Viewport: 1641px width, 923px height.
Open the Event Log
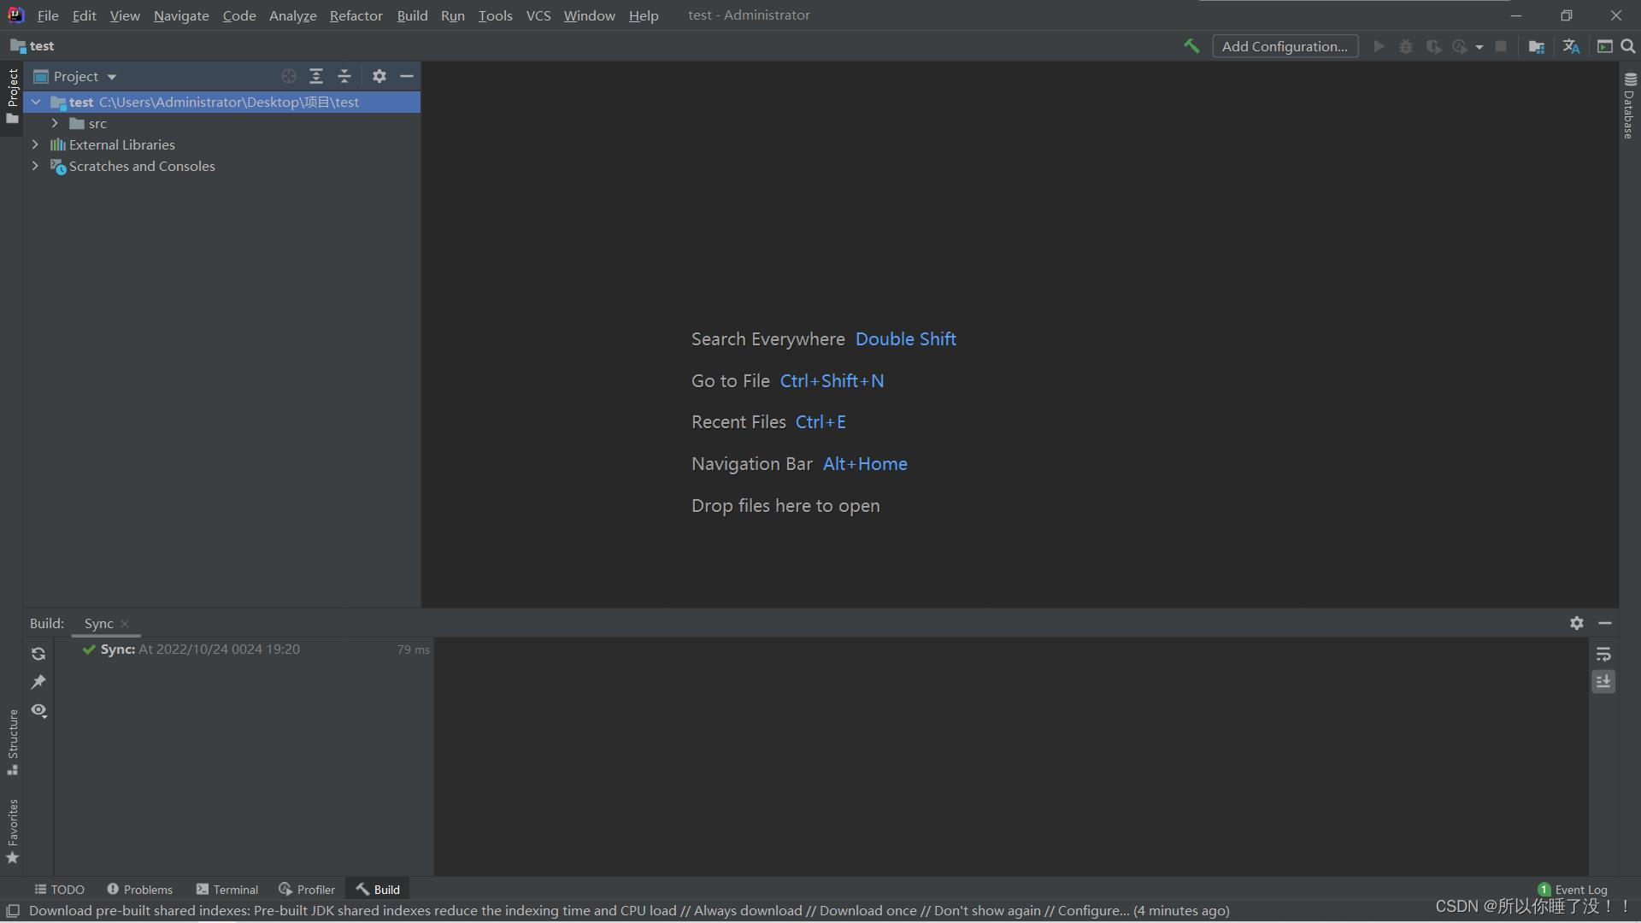(1573, 890)
